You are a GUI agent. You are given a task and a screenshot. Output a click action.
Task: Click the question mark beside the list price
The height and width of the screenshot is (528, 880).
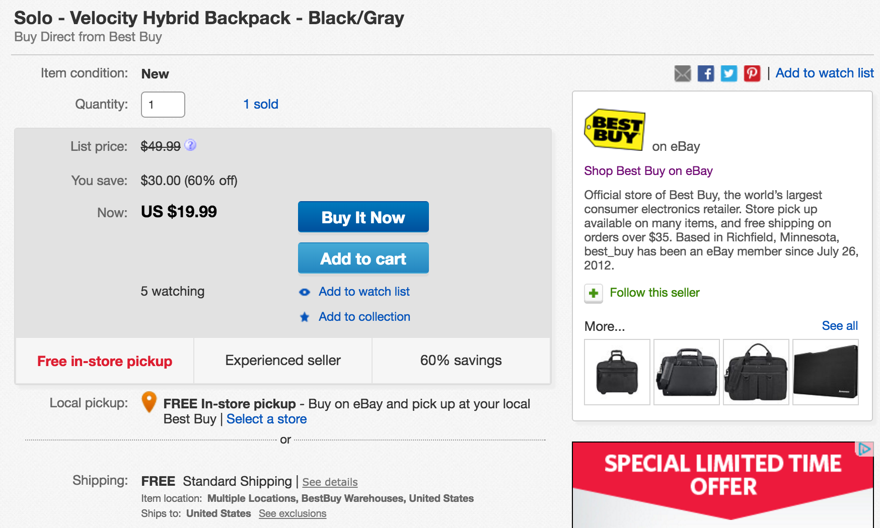tap(190, 146)
